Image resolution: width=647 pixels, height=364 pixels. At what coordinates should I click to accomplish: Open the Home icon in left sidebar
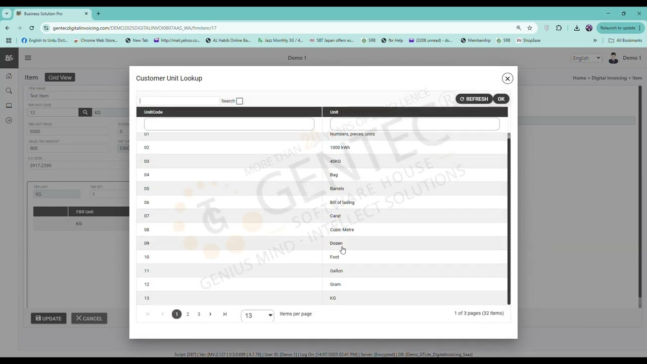[x=9, y=76]
